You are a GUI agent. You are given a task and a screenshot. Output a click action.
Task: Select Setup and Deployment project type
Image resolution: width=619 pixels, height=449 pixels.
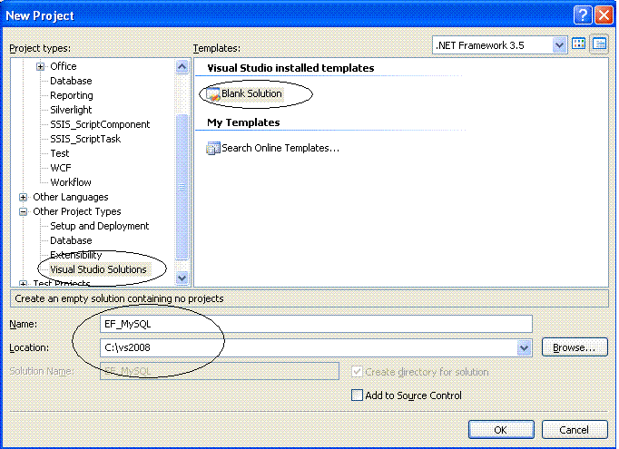pos(99,226)
